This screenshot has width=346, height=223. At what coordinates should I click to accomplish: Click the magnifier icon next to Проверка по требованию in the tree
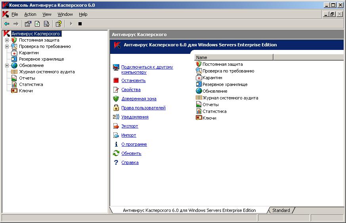14,46
